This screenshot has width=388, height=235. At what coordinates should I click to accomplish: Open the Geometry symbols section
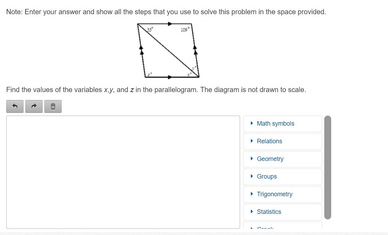coord(270,159)
